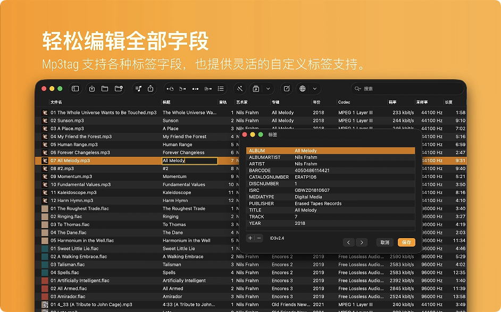Click the share export icon in toolbar
The height and width of the screenshot is (312, 501).
tap(151, 89)
